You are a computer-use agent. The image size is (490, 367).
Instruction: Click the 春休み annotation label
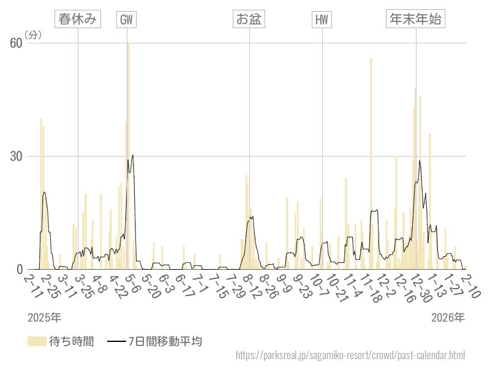coord(77,20)
